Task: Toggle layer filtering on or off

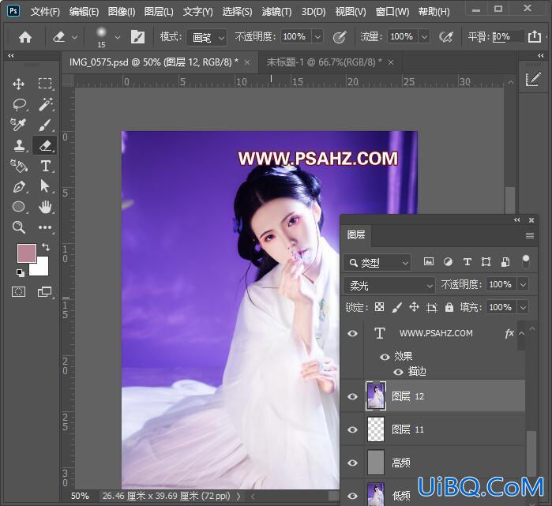Action: pyautogui.click(x=526, y=261)
